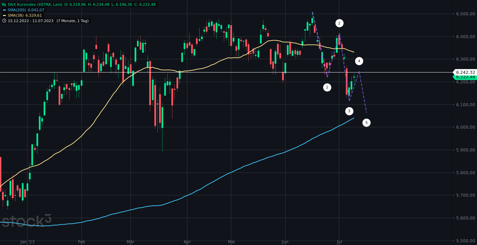Open the date range 15.12.2022 - 11.07.2023

point(31,21)
